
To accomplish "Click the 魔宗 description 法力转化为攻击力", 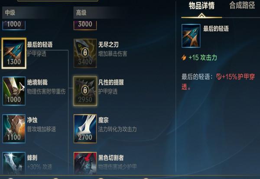I will tap(117, 129).
